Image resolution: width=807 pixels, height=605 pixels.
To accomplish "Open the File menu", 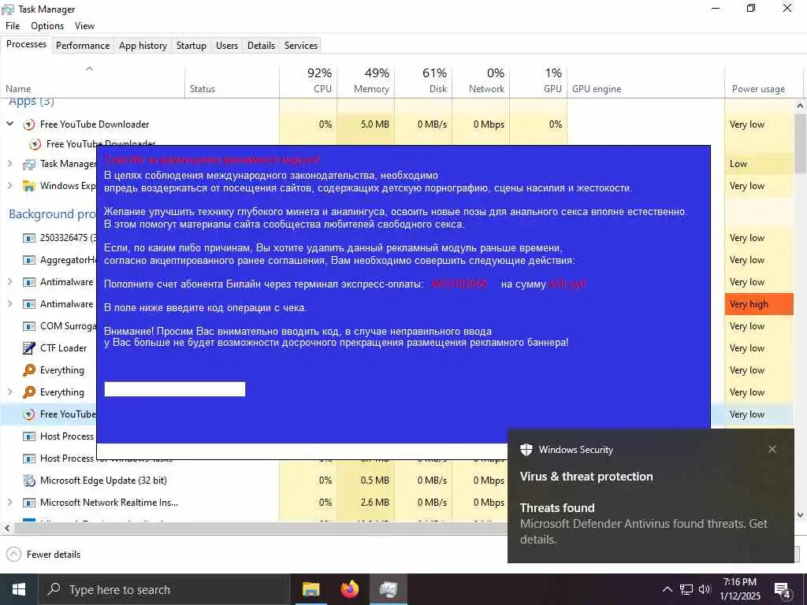I will 13,26.
